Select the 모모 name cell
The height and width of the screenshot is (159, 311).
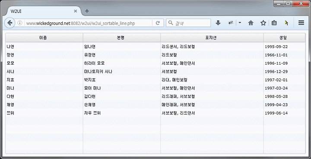pos(44,63)
